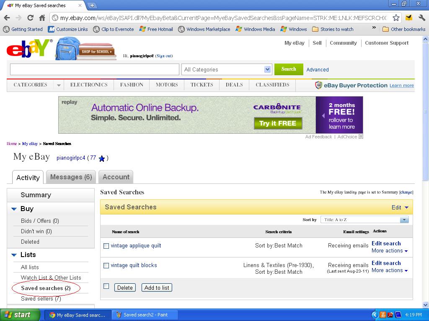Switch to the Messages tab
The image size is (429, 321).
point(70,177)
